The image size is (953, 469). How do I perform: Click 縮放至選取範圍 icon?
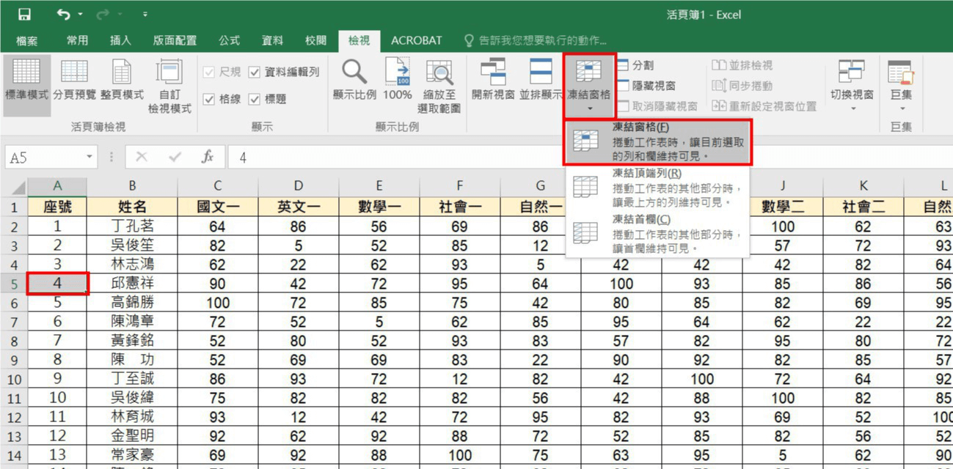pos(439,86)
